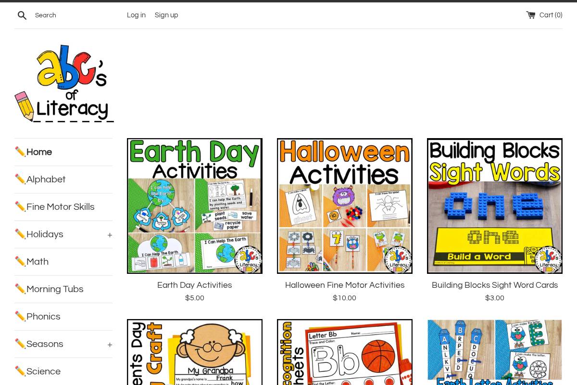Open the Earth Day Activities product
The image size is (577, 385).
[194, 205]
